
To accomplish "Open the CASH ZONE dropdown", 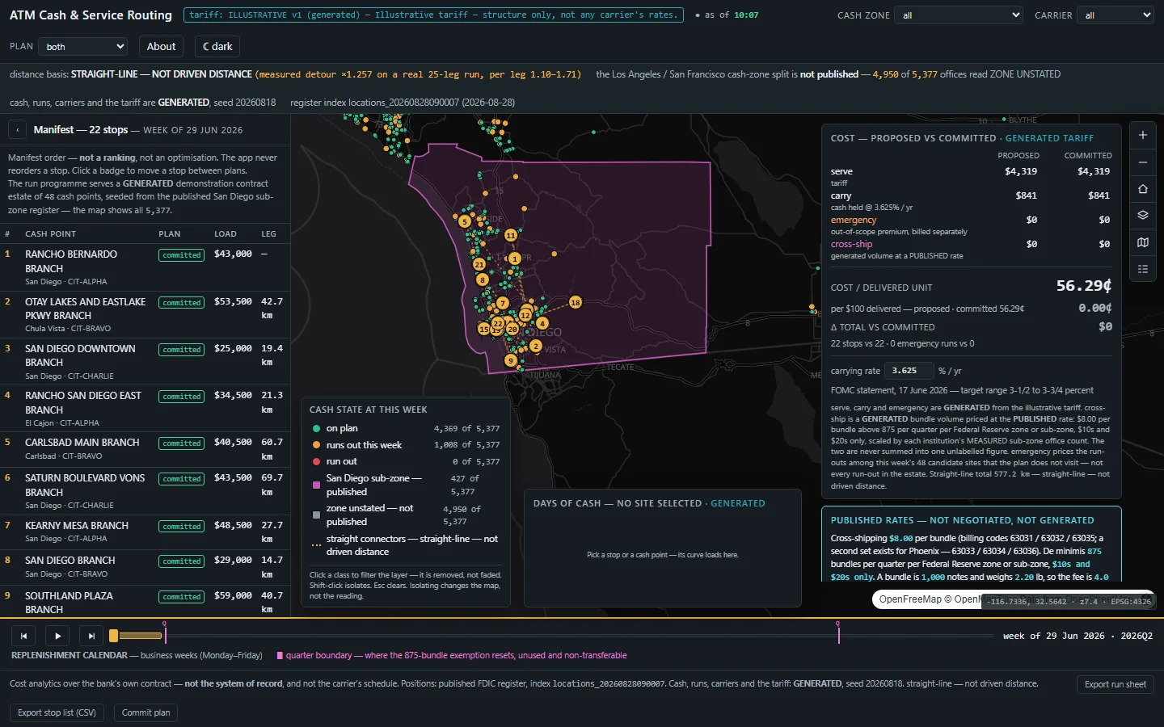I will click(x=959, y=15).
